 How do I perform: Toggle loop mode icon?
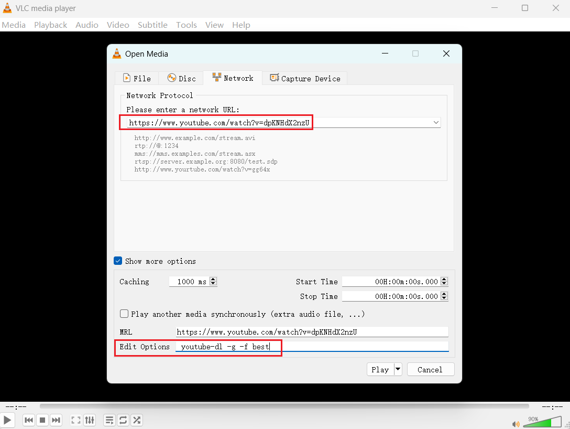(123, 420)
